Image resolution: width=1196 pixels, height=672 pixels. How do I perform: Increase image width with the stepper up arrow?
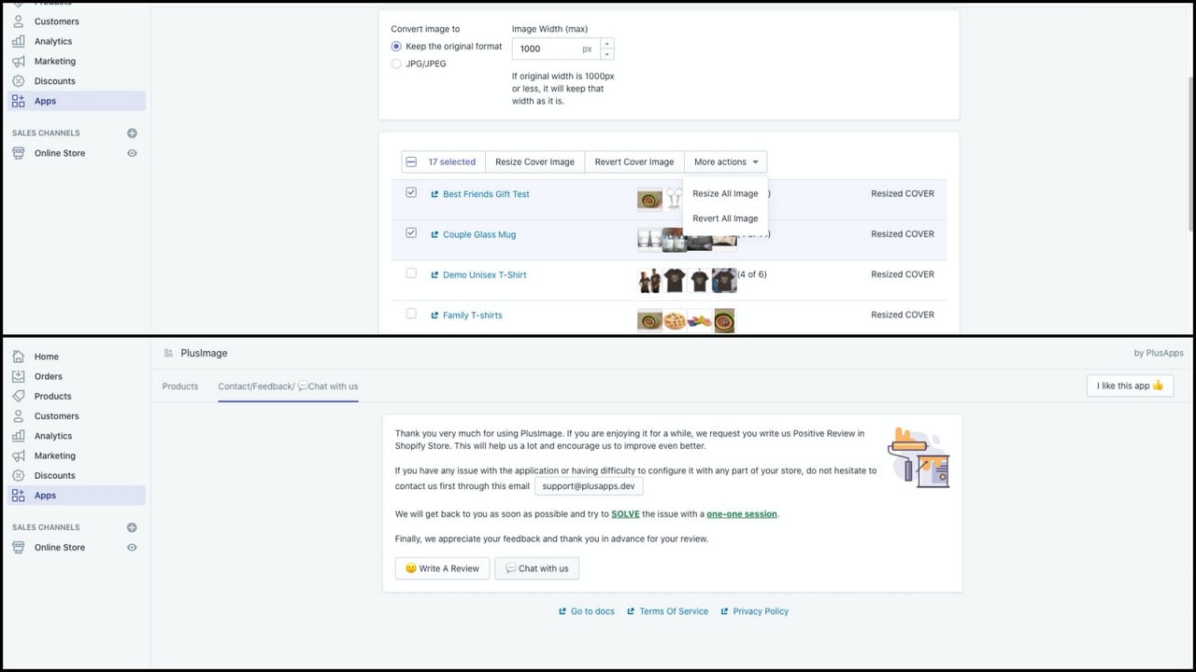(x=607, y=43)
